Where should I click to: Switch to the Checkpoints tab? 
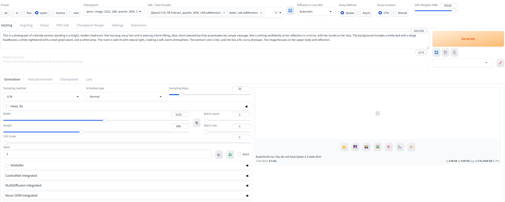coord(69,79)
